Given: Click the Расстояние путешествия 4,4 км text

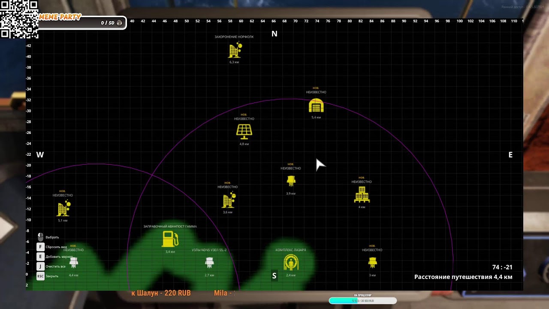Looking at the screenshot, I should (463, 277).
